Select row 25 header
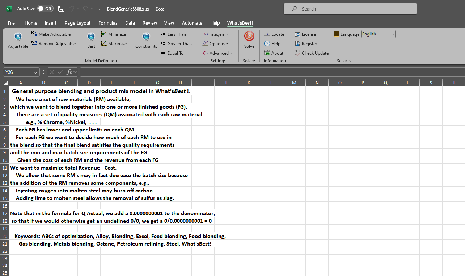 (x=5, y=273)
